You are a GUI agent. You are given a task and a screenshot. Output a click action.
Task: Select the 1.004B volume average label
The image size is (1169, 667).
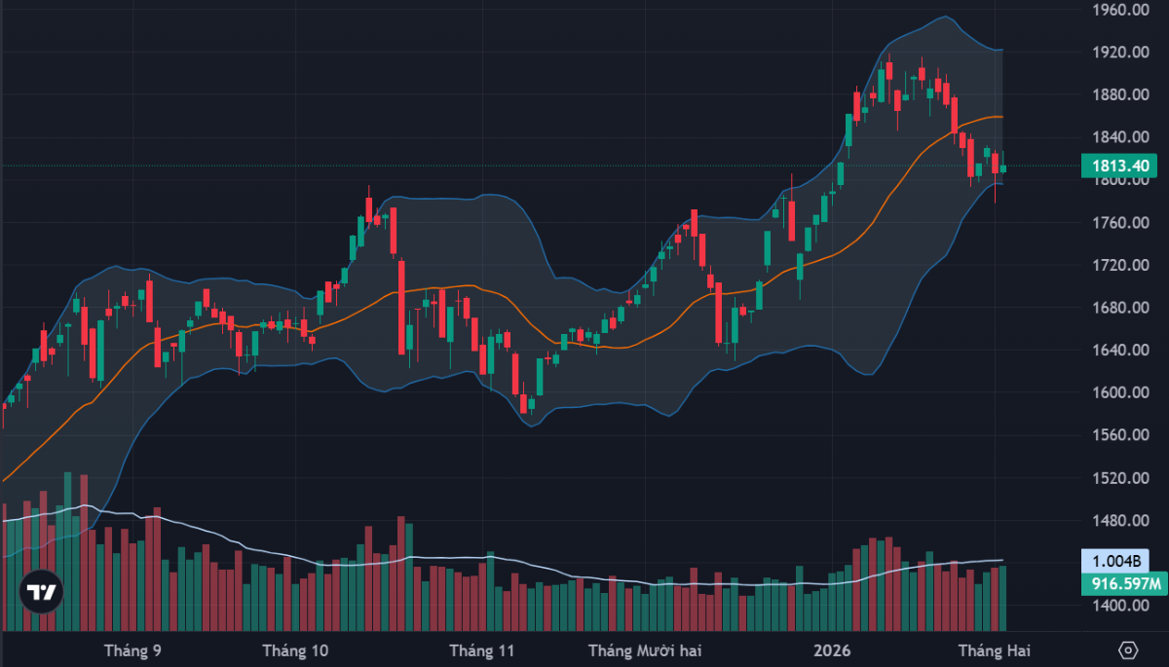coord(1114,562)
